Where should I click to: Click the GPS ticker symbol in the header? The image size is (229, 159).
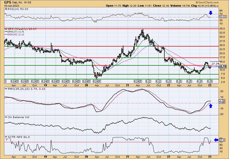click(x=7, y=2)
